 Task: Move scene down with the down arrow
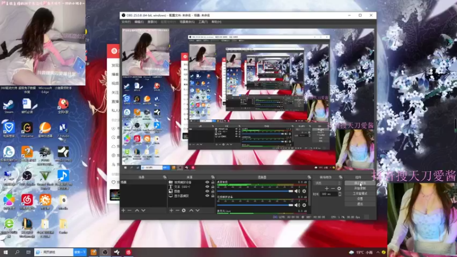coord(143,210)
